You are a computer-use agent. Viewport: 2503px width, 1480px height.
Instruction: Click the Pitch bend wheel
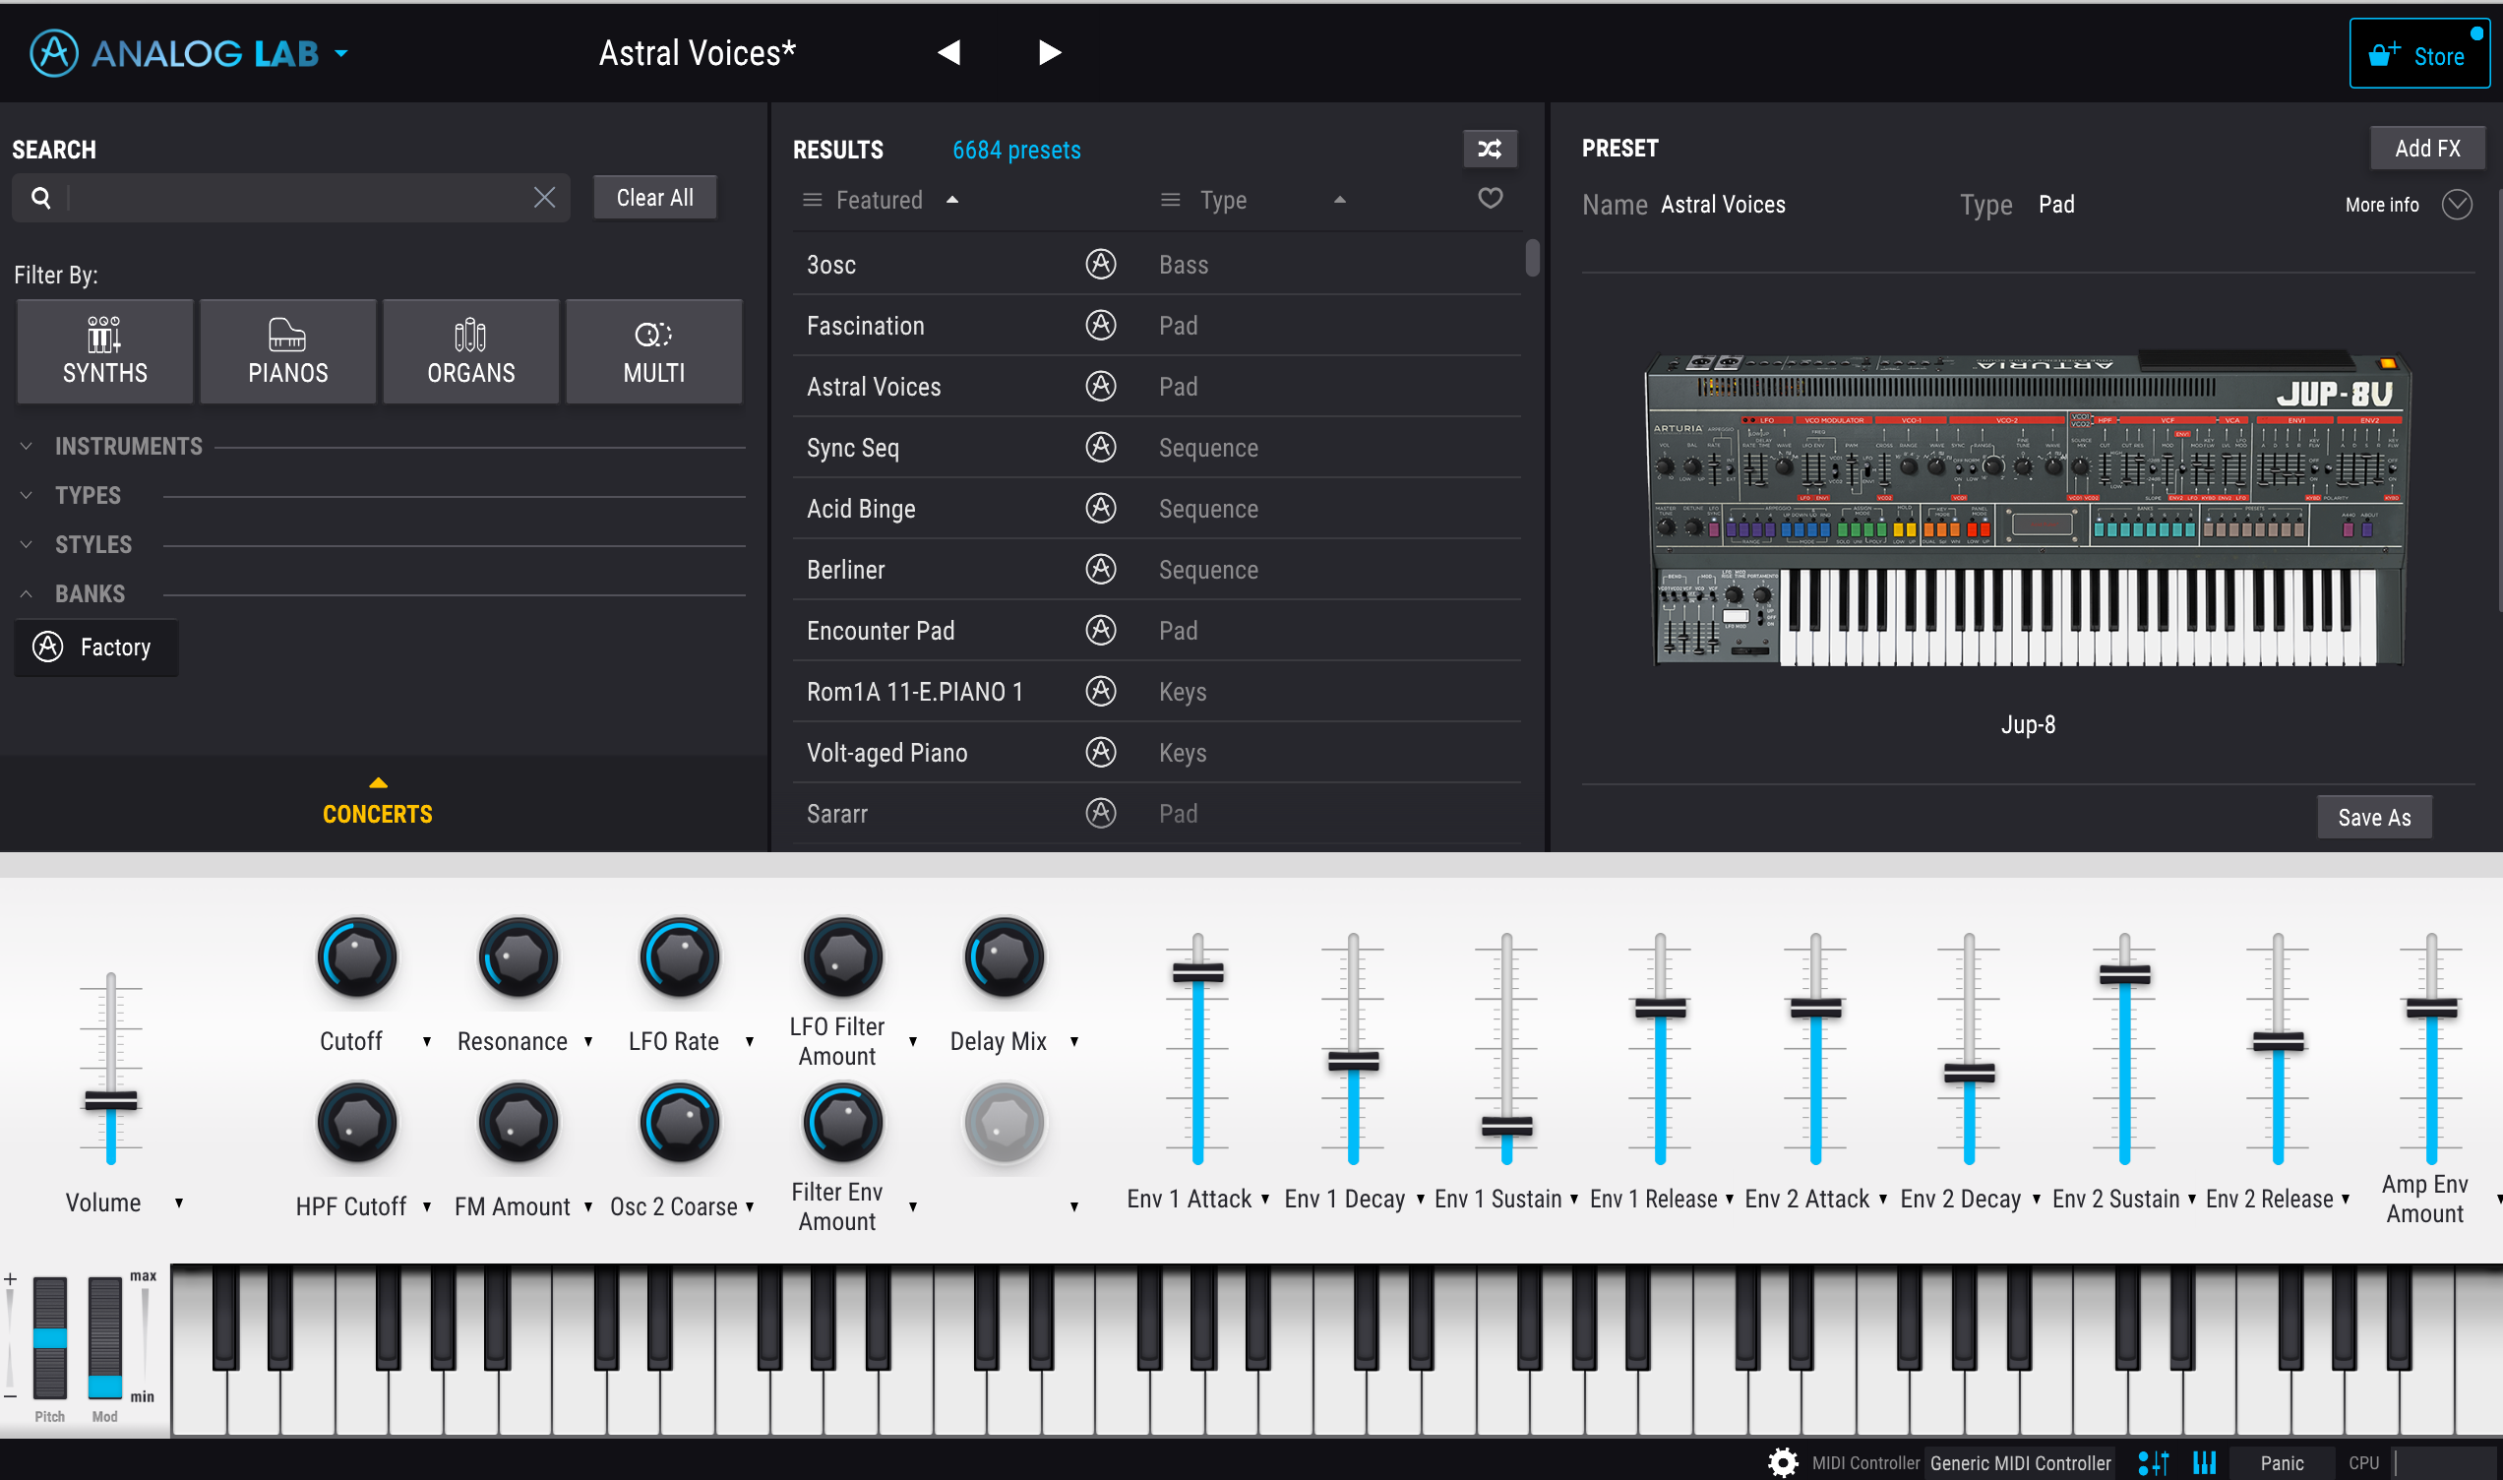[x=50, y=1337]
